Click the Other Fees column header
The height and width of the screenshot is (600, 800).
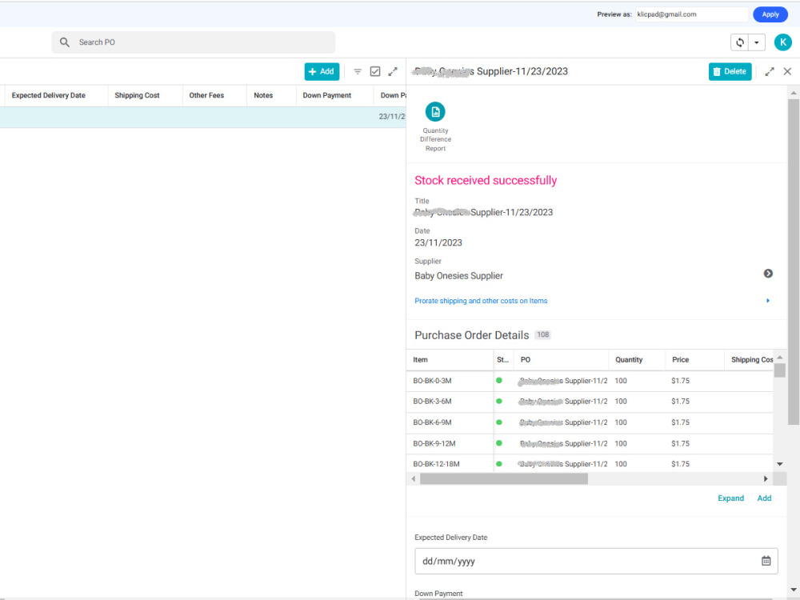(x=206, y=95)
